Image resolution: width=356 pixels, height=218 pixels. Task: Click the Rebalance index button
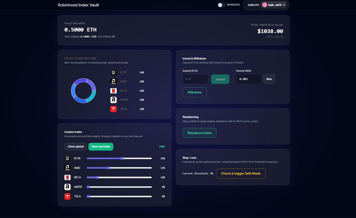coord(200,133)
